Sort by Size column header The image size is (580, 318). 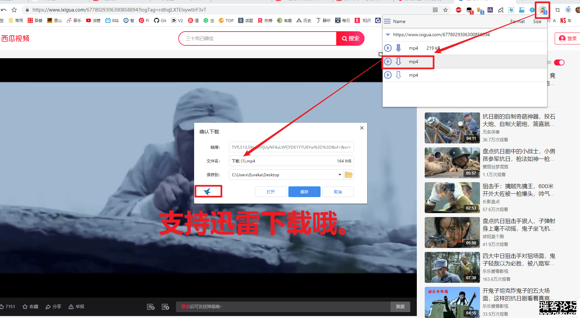[x=537, y=21]
